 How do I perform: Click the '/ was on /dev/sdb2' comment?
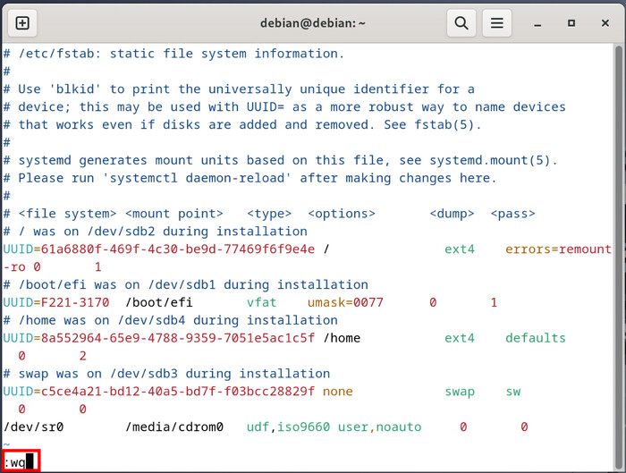(x=156, y=231)
